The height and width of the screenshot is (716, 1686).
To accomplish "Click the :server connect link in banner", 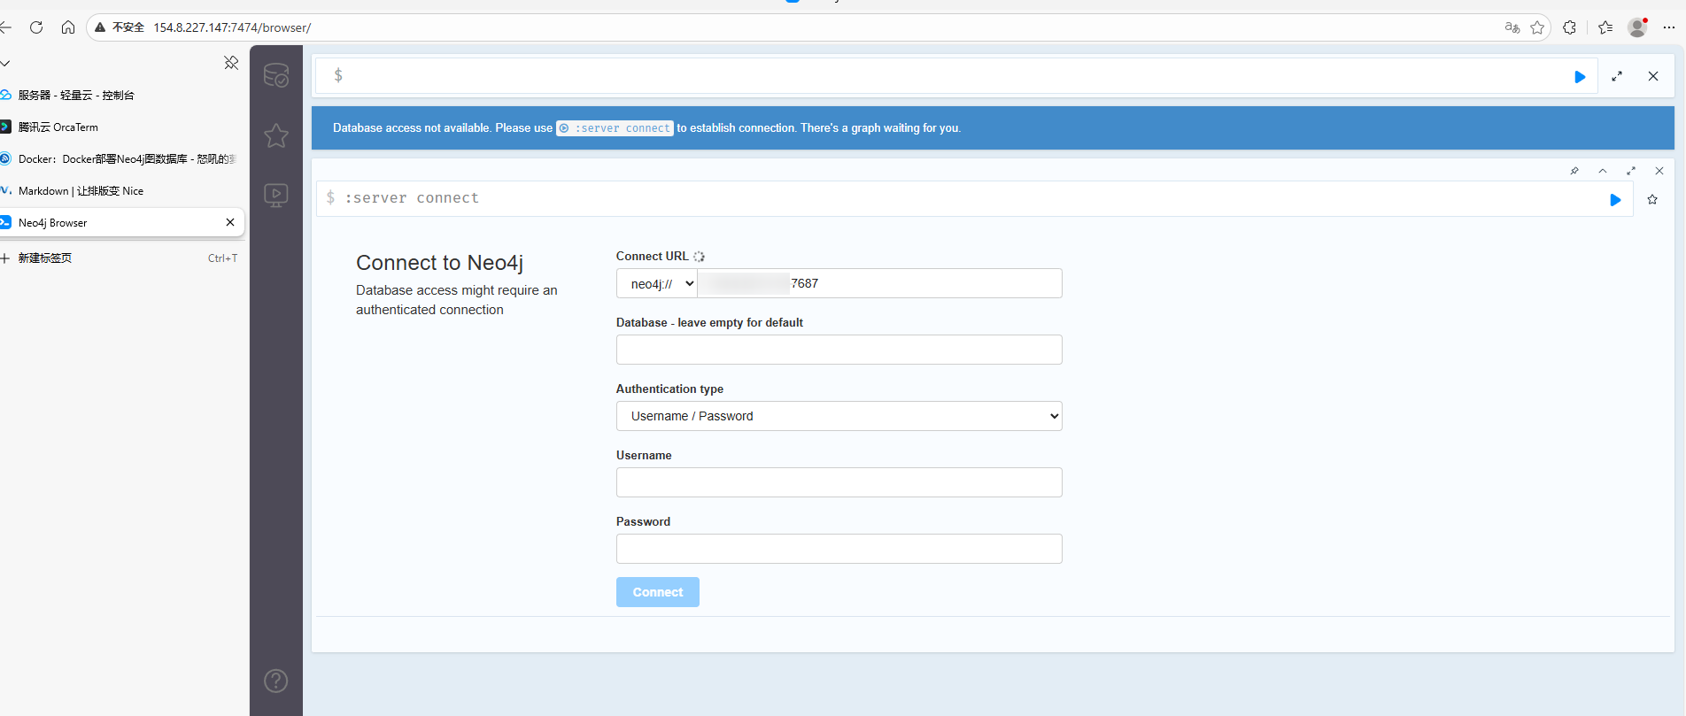I will 615,128.
